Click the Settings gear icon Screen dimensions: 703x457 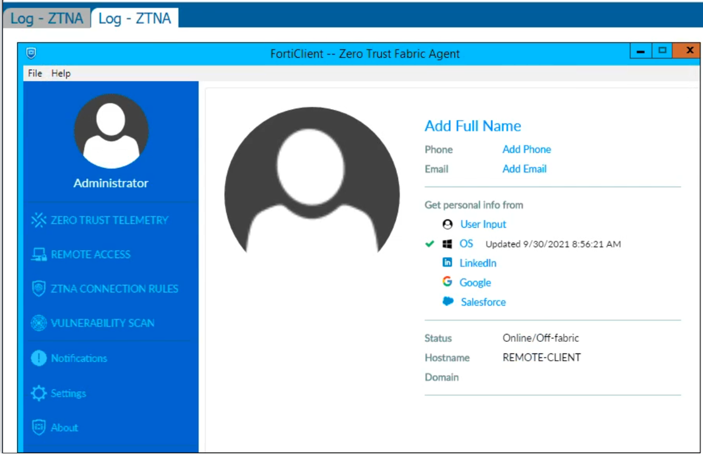point(38,393)
